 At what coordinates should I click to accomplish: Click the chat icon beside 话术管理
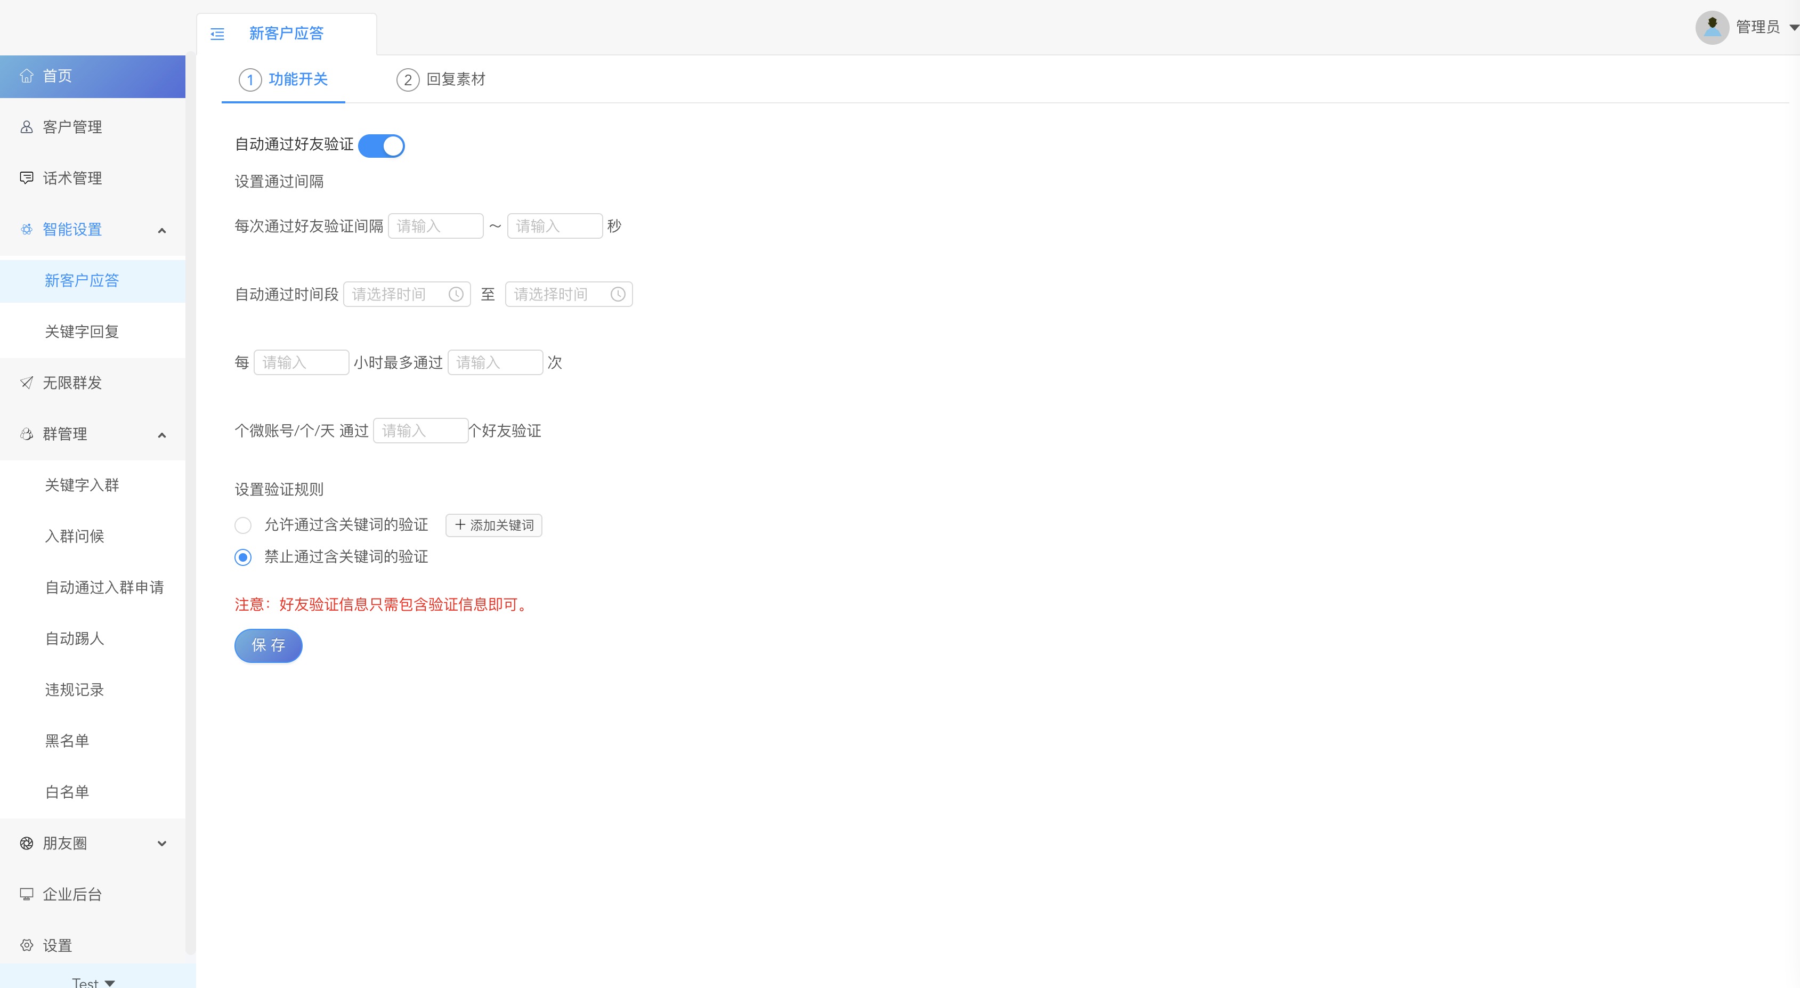tap(27, 178)
